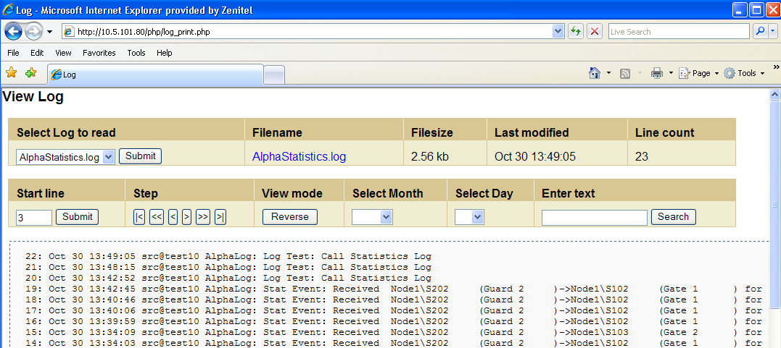Image resolution: width=781 pixels, height=348 pixels.
Task: Open the AlphaStatistics.log filename link
Action: coord(299,156)
